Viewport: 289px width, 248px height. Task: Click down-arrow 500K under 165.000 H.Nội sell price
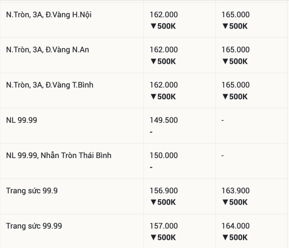[235, 26]
